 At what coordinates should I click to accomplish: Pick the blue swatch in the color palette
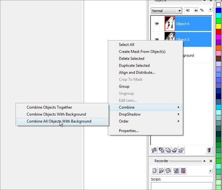[x=219, y=10]
